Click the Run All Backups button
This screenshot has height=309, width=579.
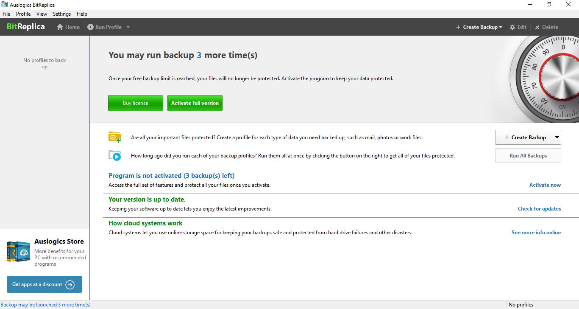click(528, 156)
